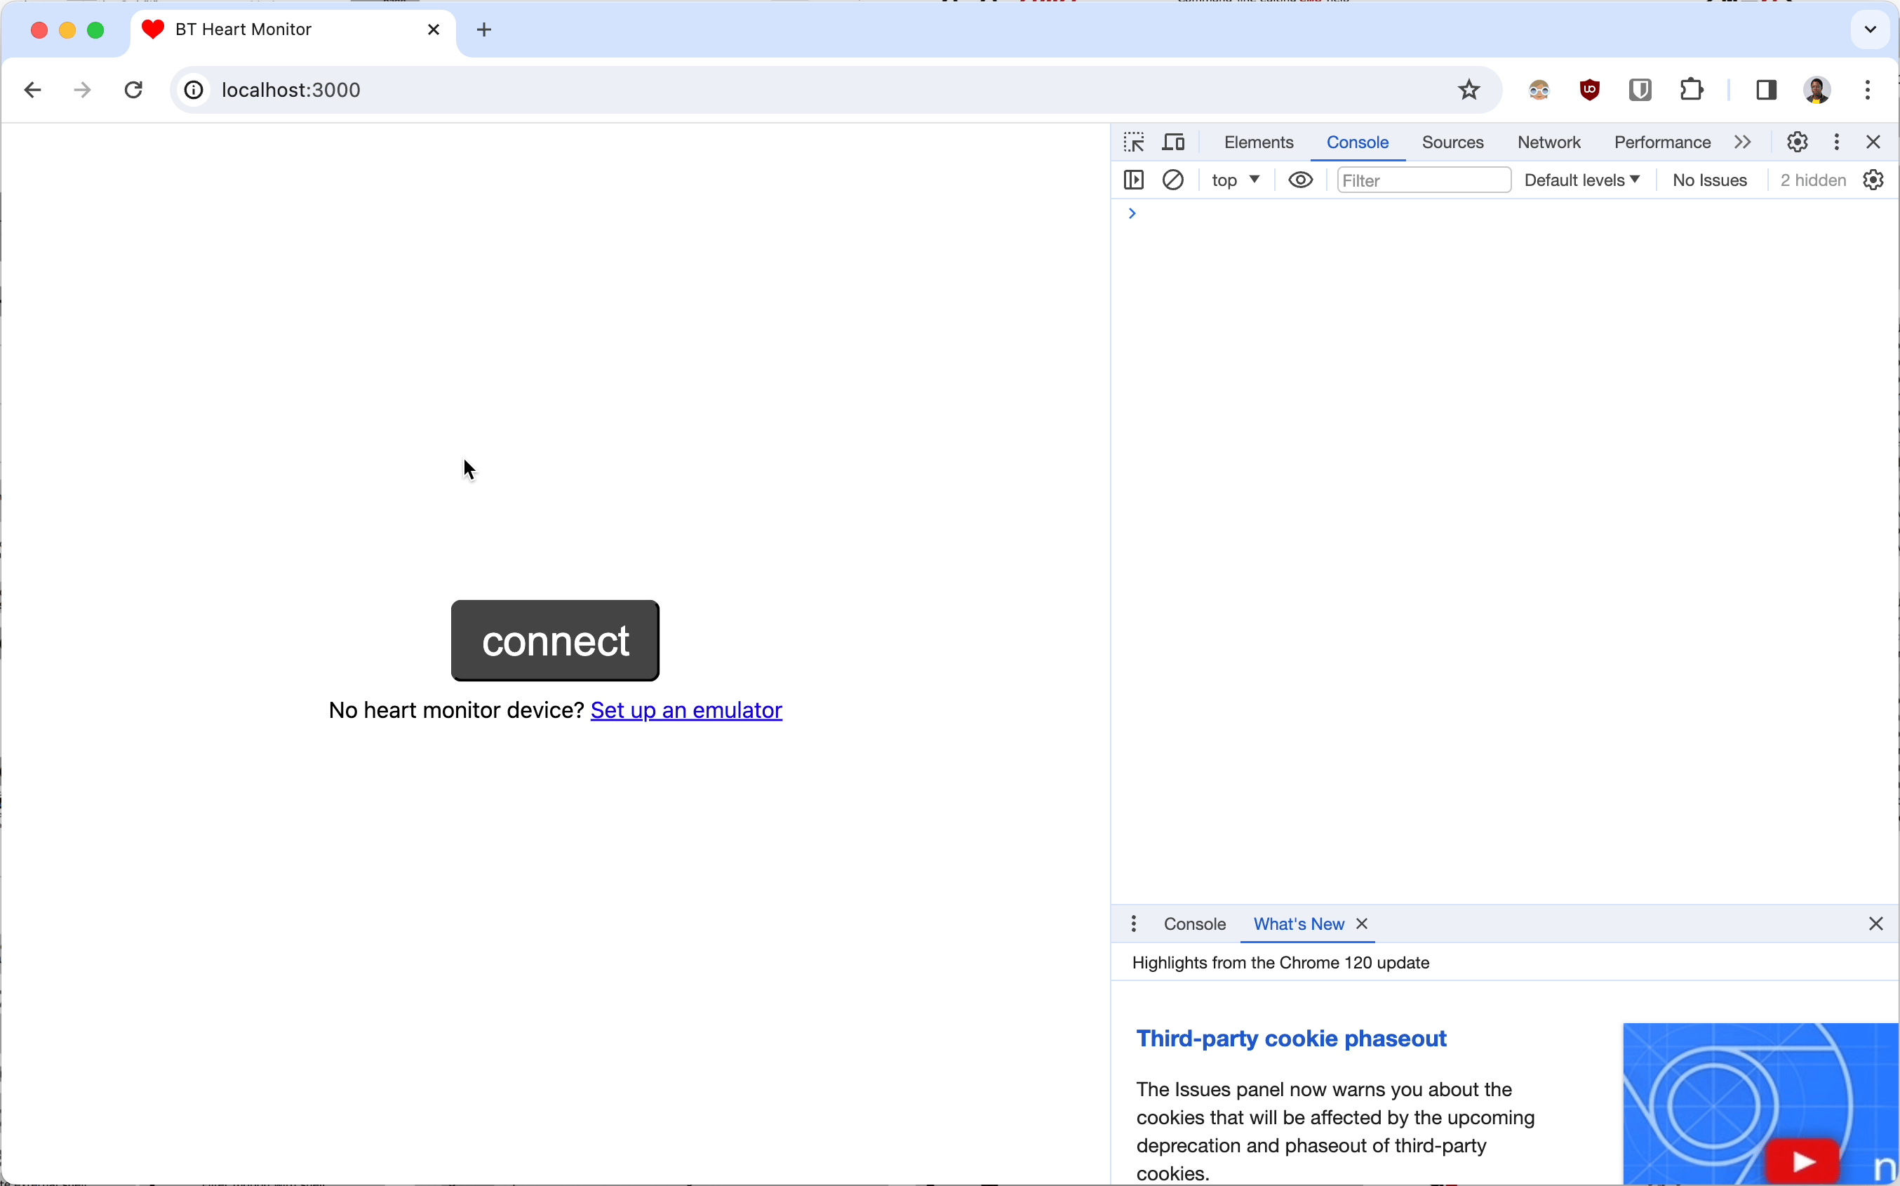Expand more DevTools panels with chevron
1900x1186 pixels.
[1742, 142]
